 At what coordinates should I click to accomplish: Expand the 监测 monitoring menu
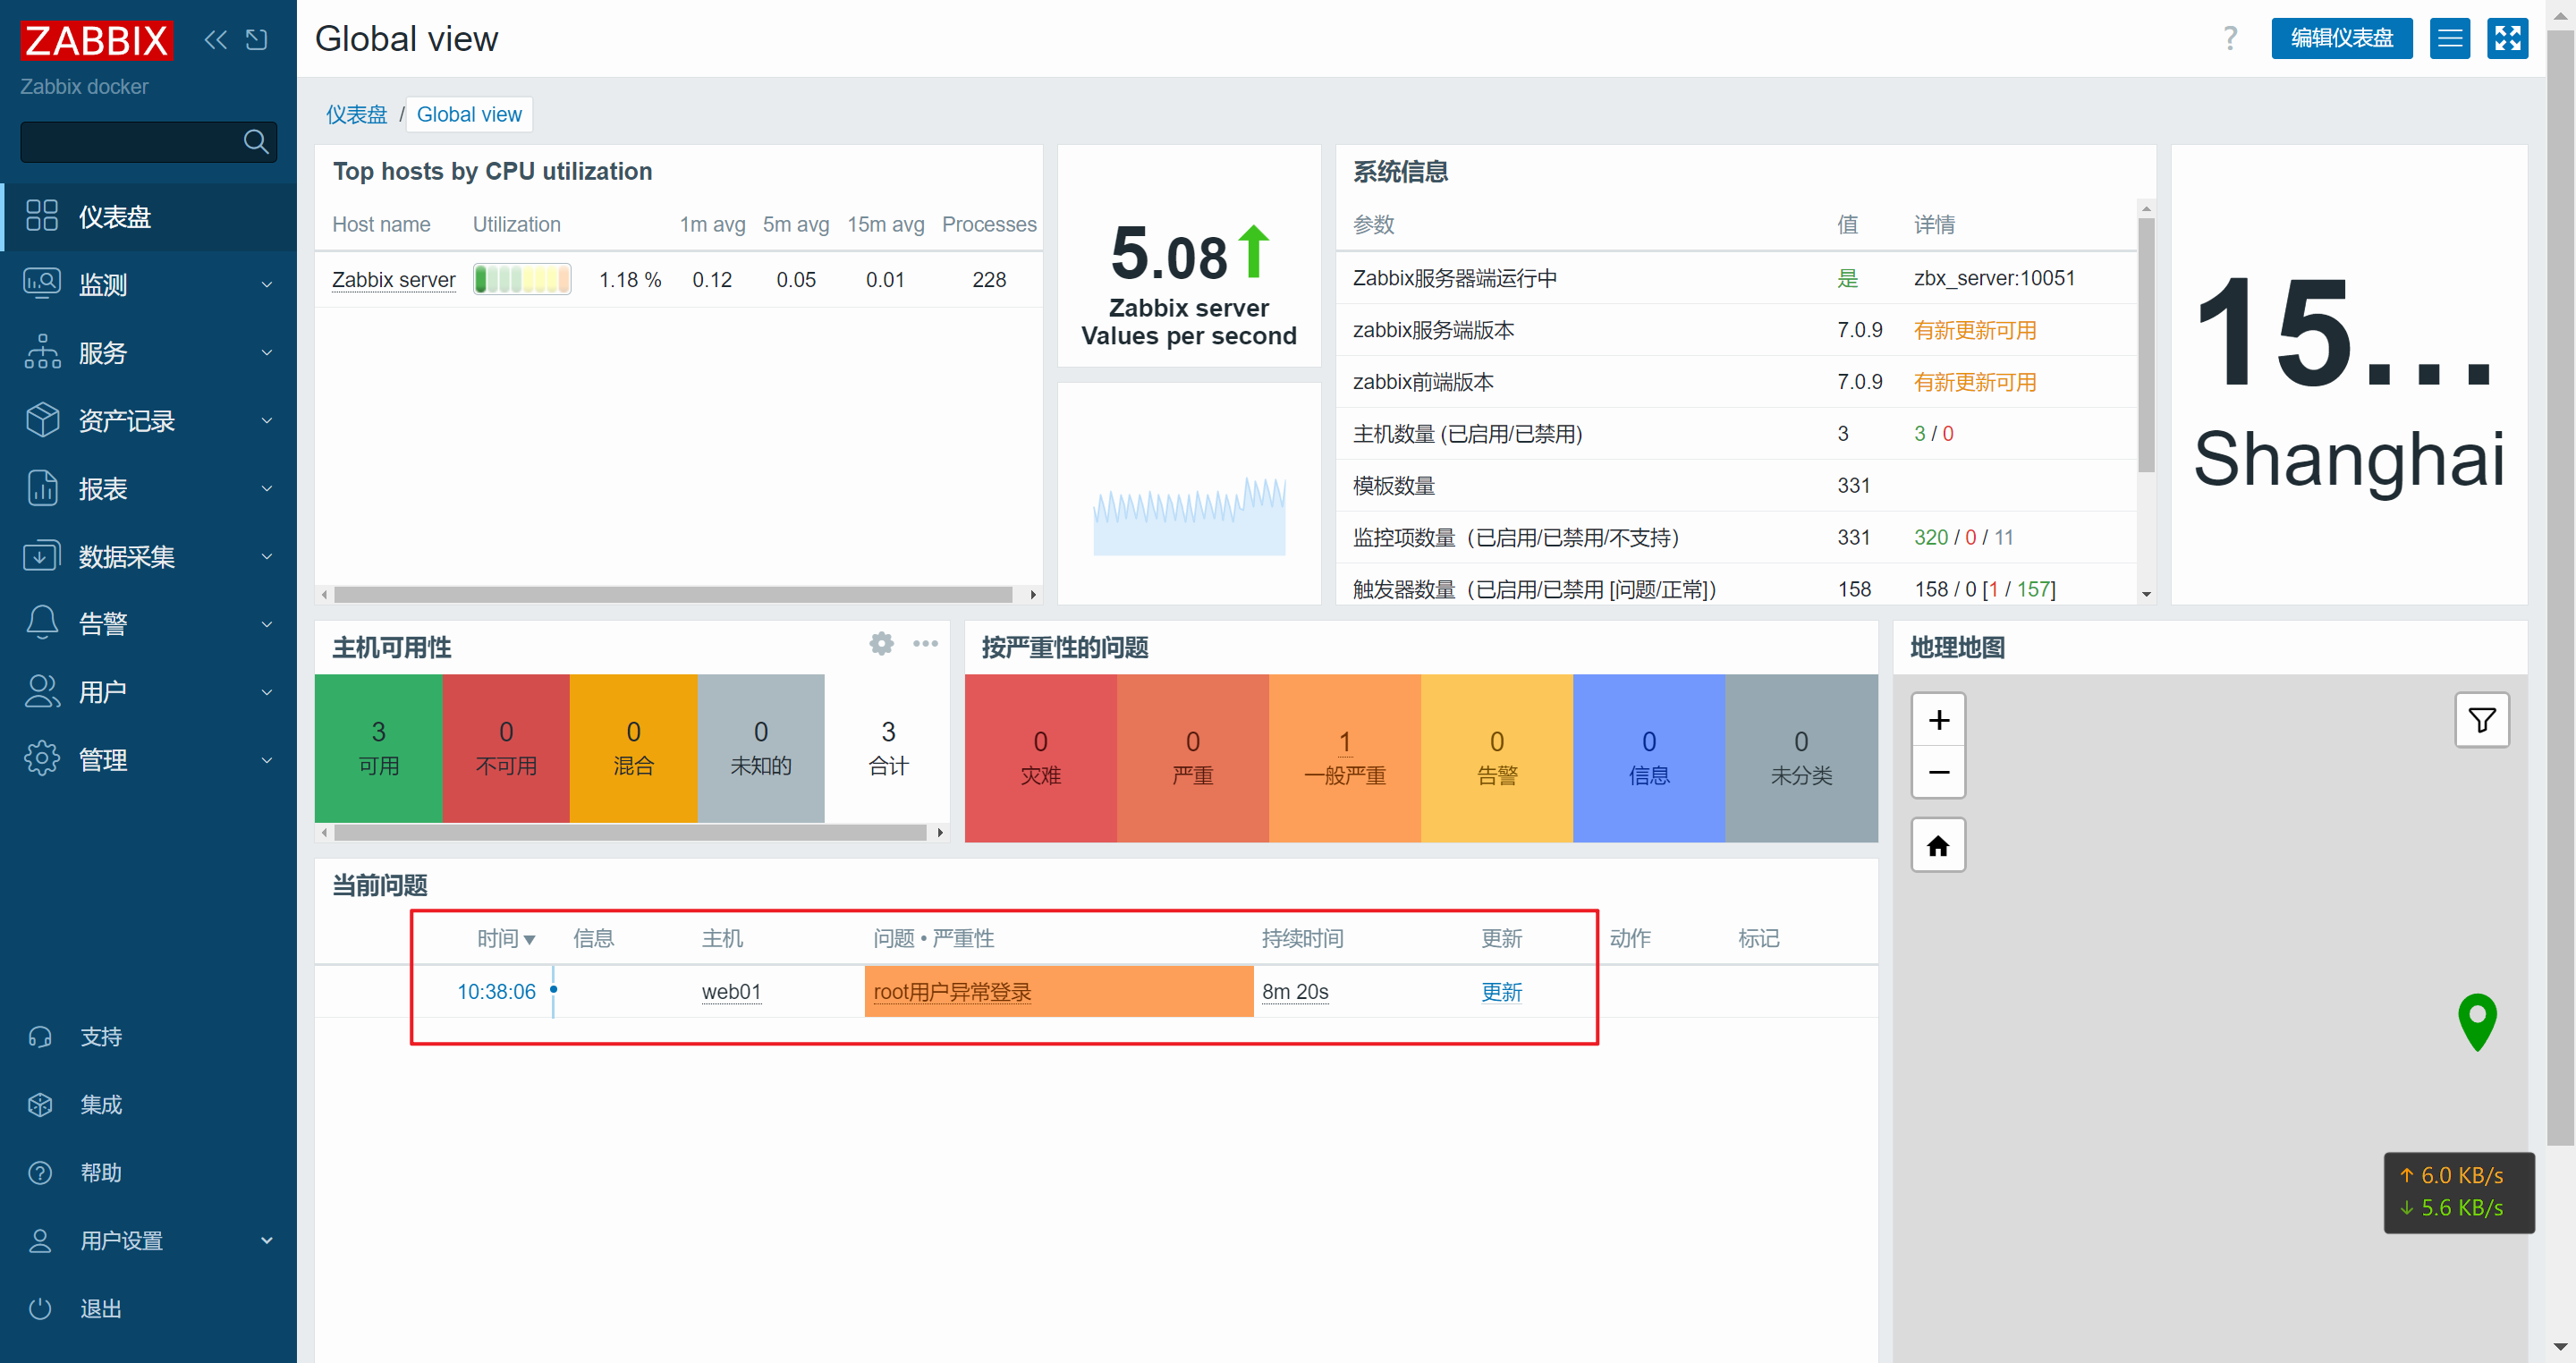coord(148,284)
